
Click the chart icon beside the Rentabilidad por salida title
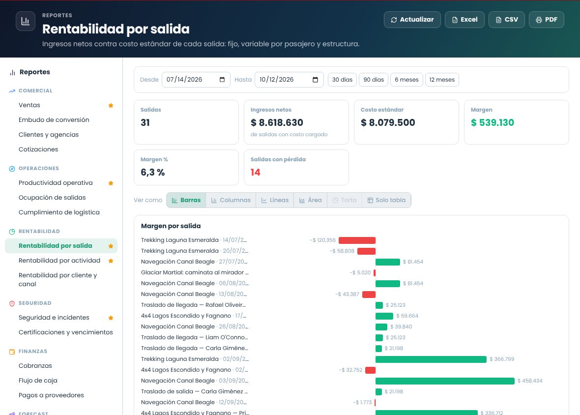[26, 21]
